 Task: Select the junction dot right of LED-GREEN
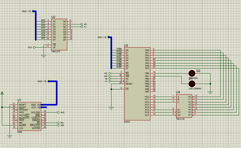pos(210,84)
